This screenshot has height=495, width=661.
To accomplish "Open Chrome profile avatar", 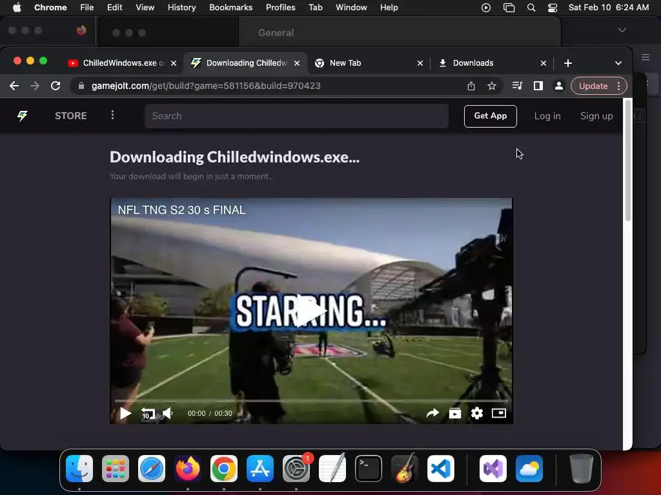I will (x=558, y=86).
